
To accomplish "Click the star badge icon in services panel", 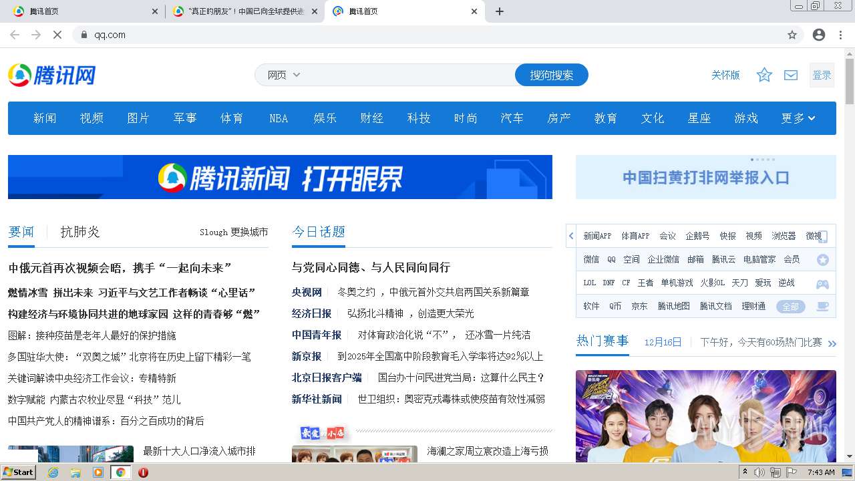I will click(x=823, y=260).
